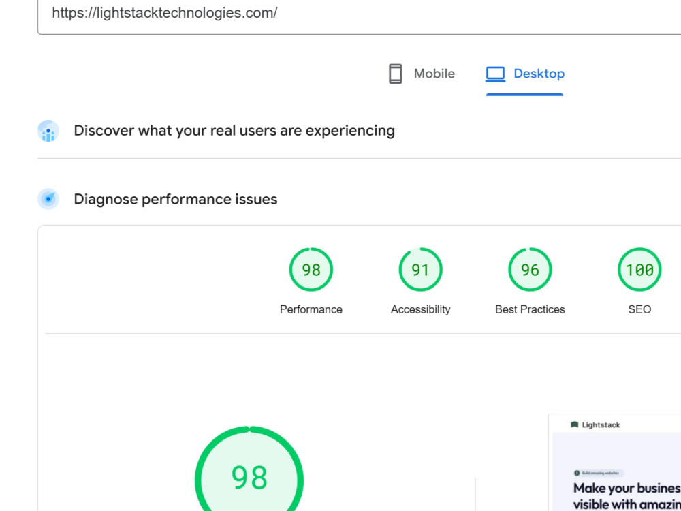Click the diagnose performance radar icon
The height and width of the screenshot is (511, 681).
pos(48,199)
